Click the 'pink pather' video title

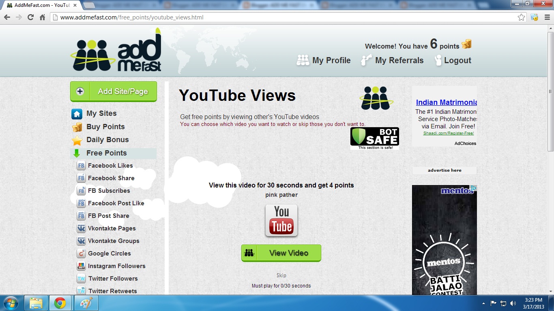281,195
